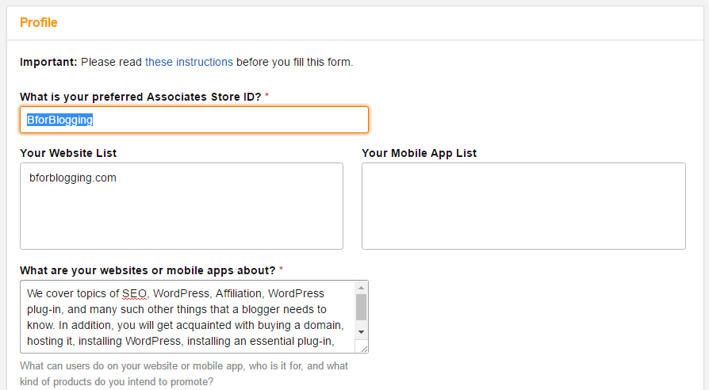709x390 pixels.
Task: Click the Associates Store ID input field
Action: [194, 120]
